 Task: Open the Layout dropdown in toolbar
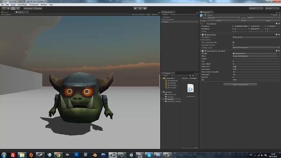tap(272, 8)
